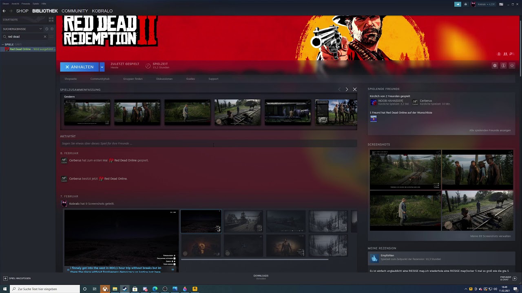The image size is (522, 293).
Task: Open the advanced filter options icon
Action: (x=51, y=37)
